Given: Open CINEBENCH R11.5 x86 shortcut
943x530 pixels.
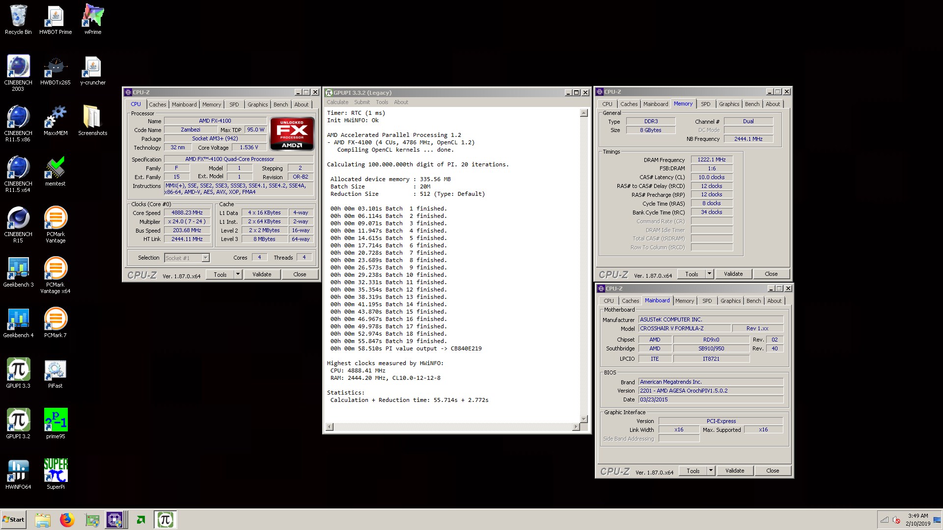Looking at the screenshot, I should 18,124.
